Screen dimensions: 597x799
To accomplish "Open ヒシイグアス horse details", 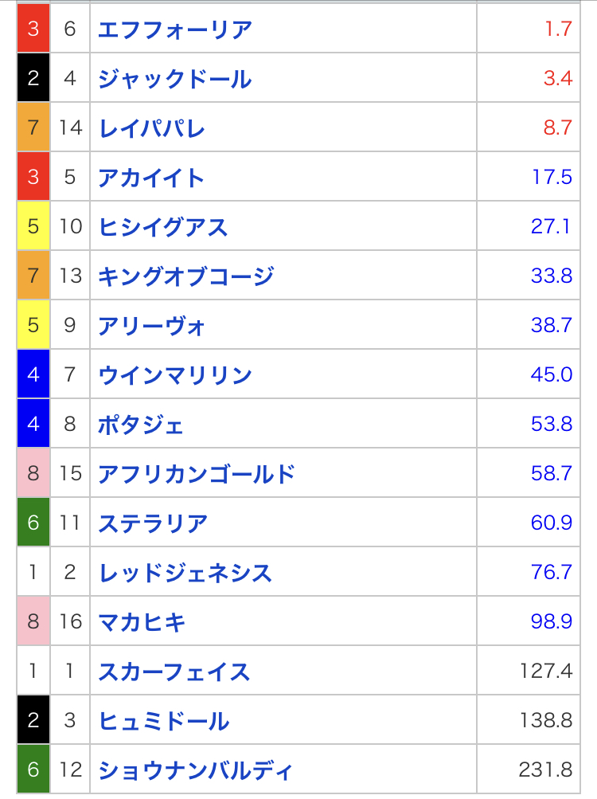I will point(162,226).
